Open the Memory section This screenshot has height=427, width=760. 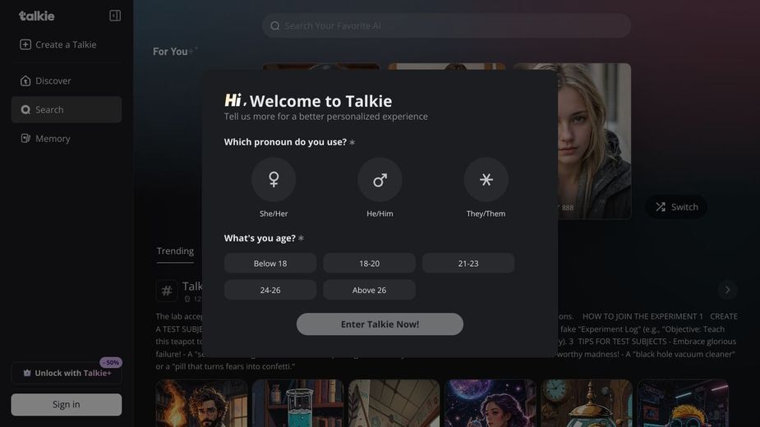pos(67,139)
